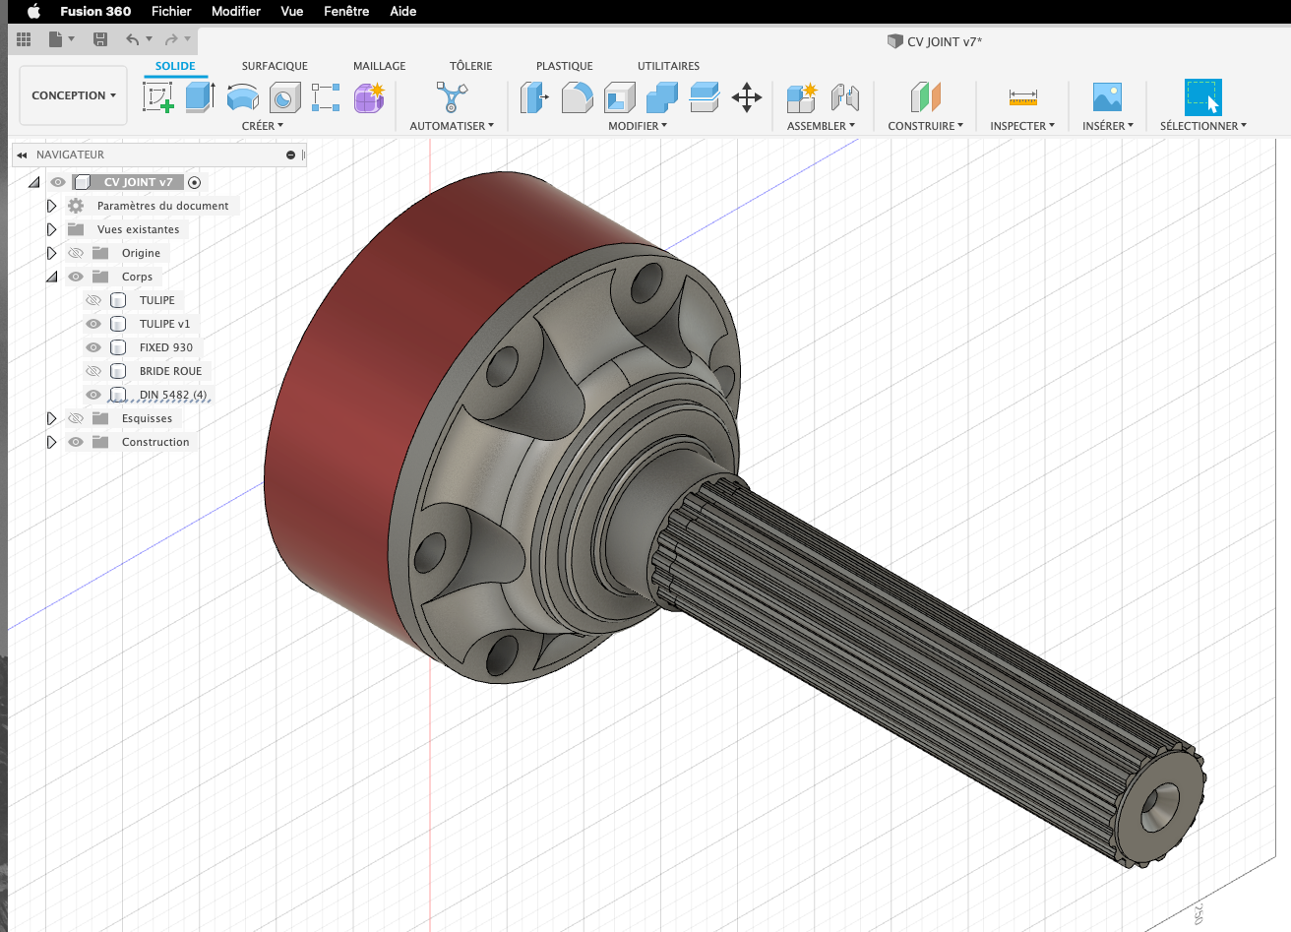This screenshot has height=932, width=1291.
Task: Hide the FIXED 930 body
Action: [x=93, y=347]
